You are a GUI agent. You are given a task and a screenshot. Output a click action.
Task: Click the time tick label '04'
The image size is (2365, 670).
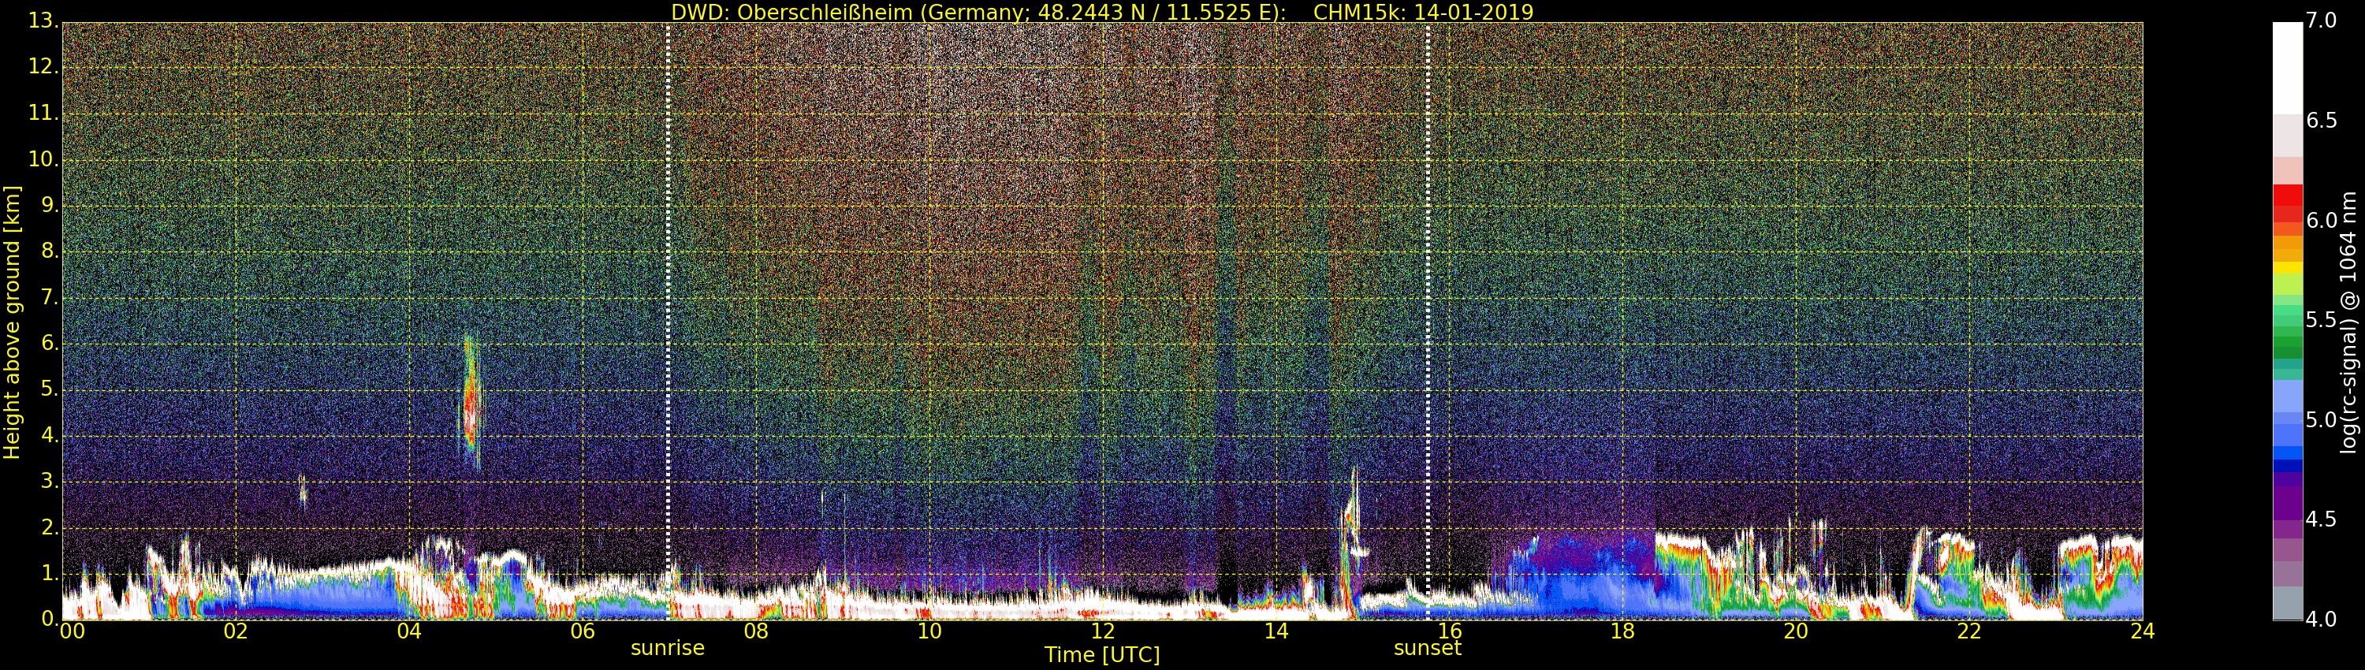tap(409, 631)
